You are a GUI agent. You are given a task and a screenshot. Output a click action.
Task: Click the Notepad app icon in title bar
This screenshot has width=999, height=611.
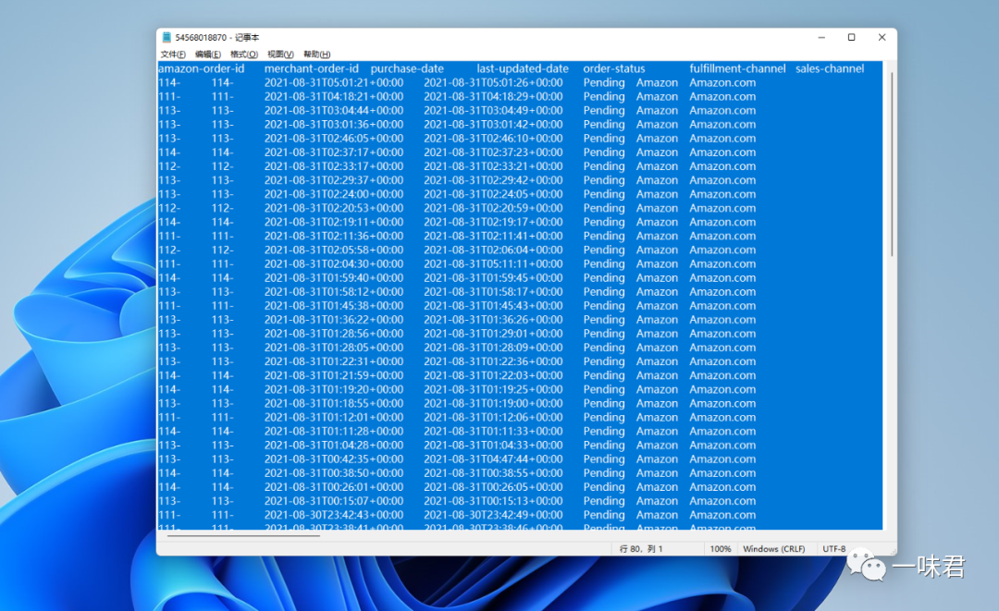point(166,37)
